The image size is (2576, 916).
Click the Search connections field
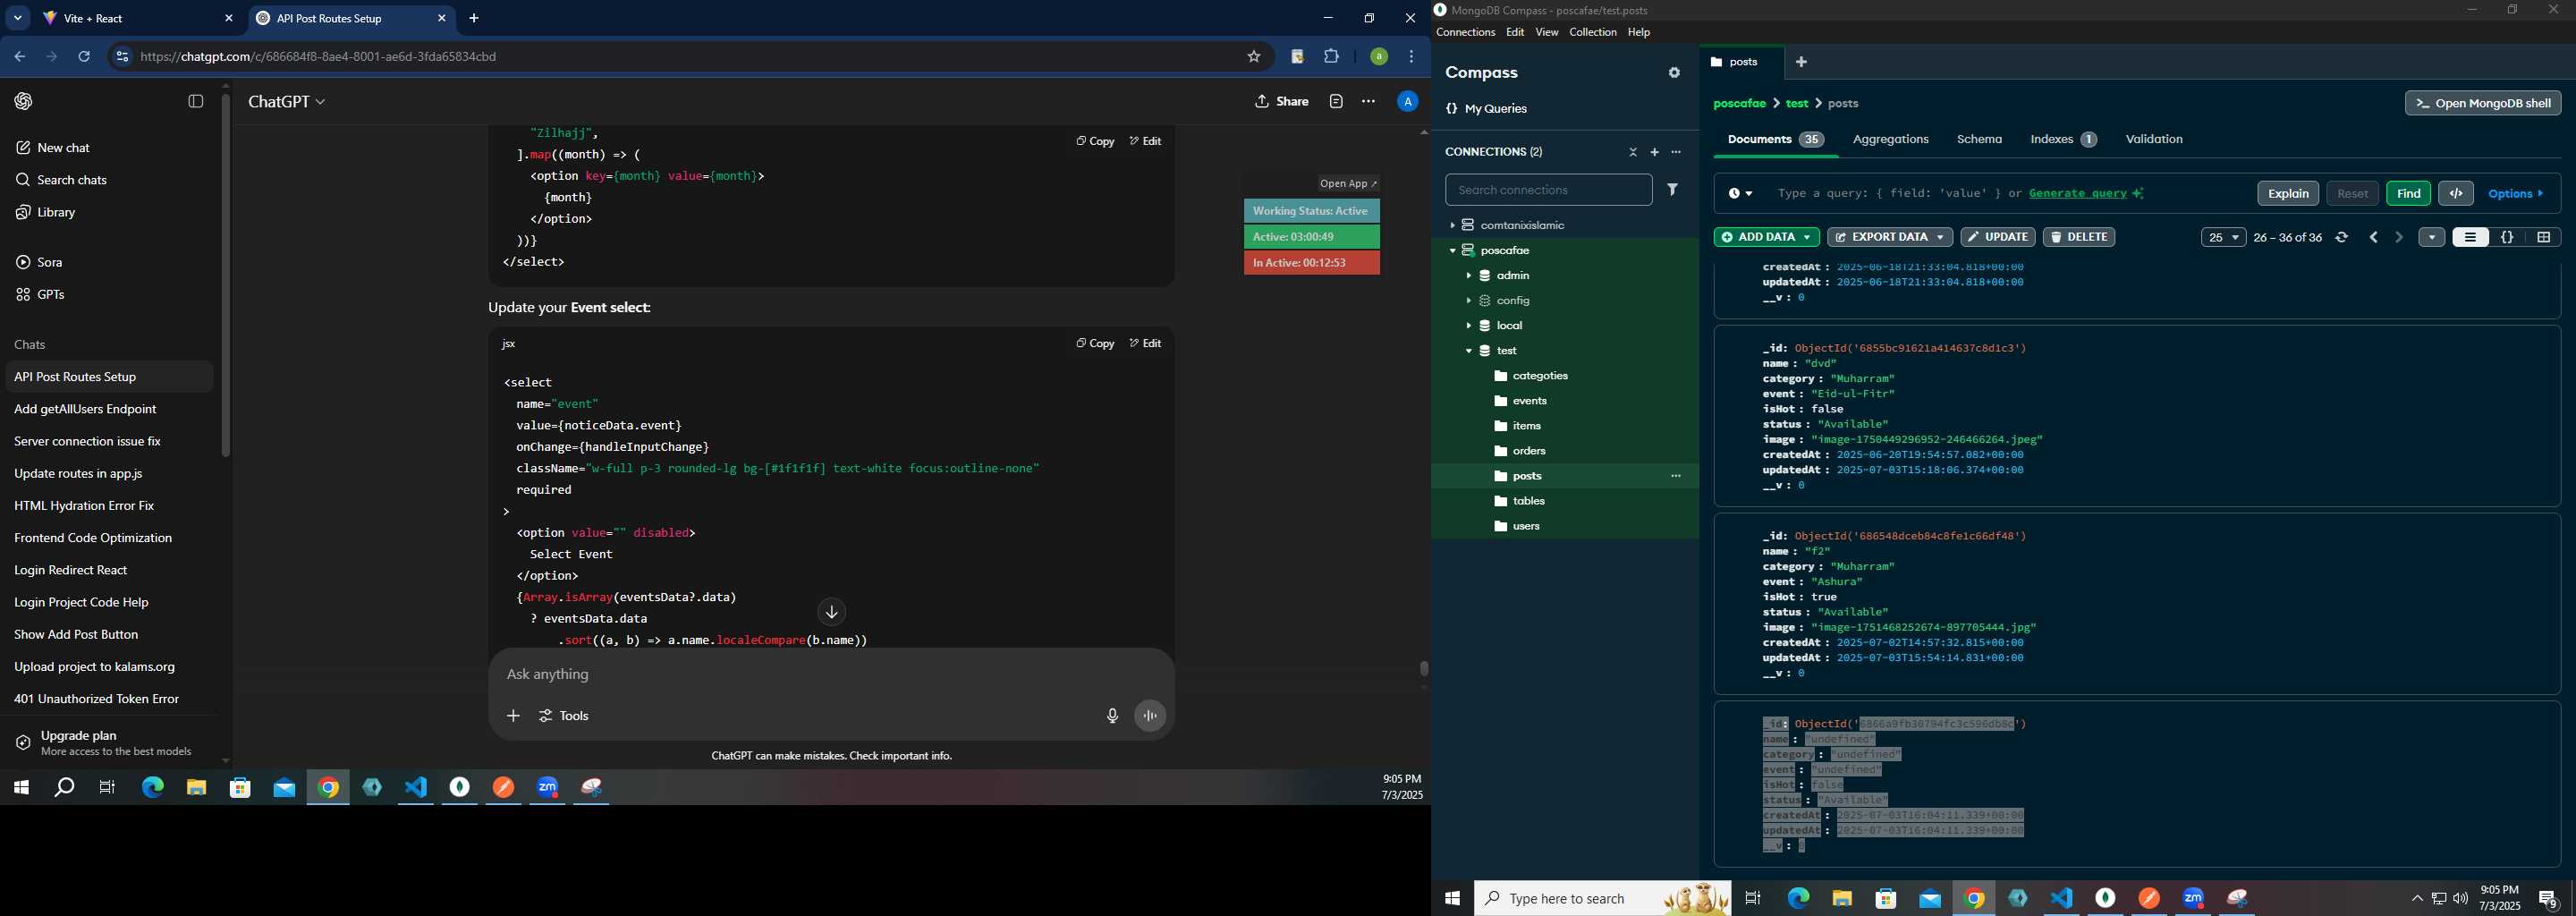(x=1548, y=190)
